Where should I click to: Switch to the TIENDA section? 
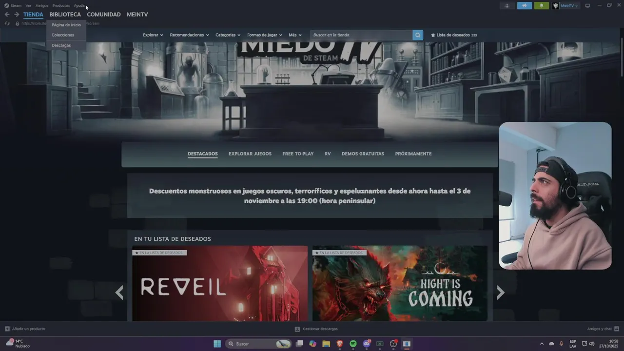coord(33,15)
